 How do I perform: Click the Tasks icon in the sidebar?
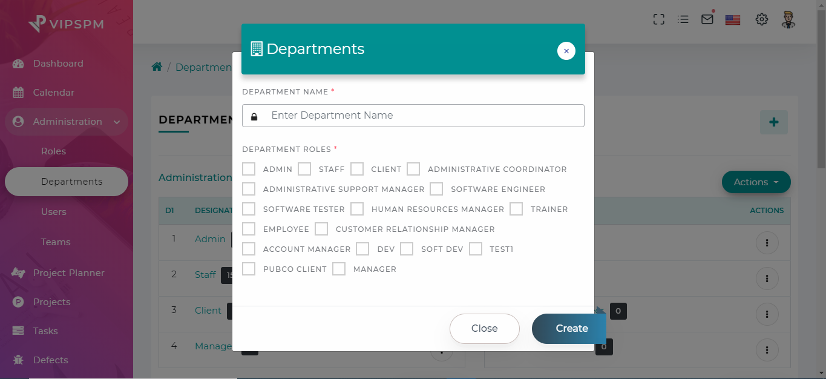point(18,331)
